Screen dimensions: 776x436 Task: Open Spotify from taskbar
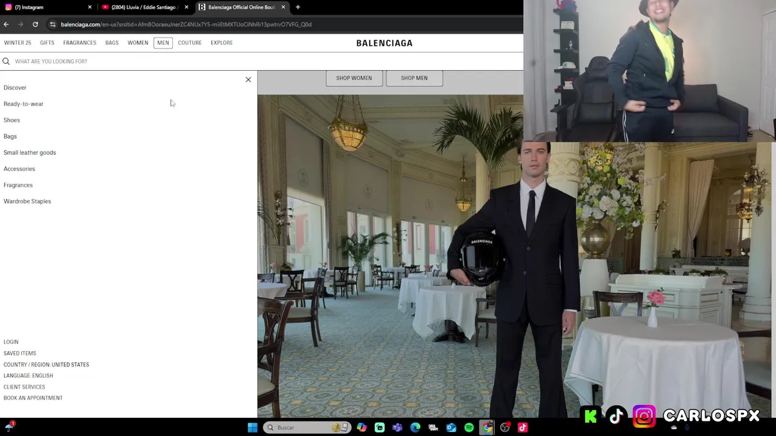[x=469, y=428]
